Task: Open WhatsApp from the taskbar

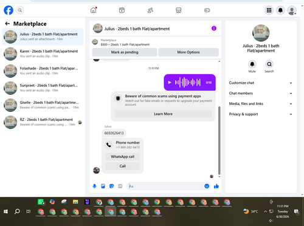Action: (41, 202)
